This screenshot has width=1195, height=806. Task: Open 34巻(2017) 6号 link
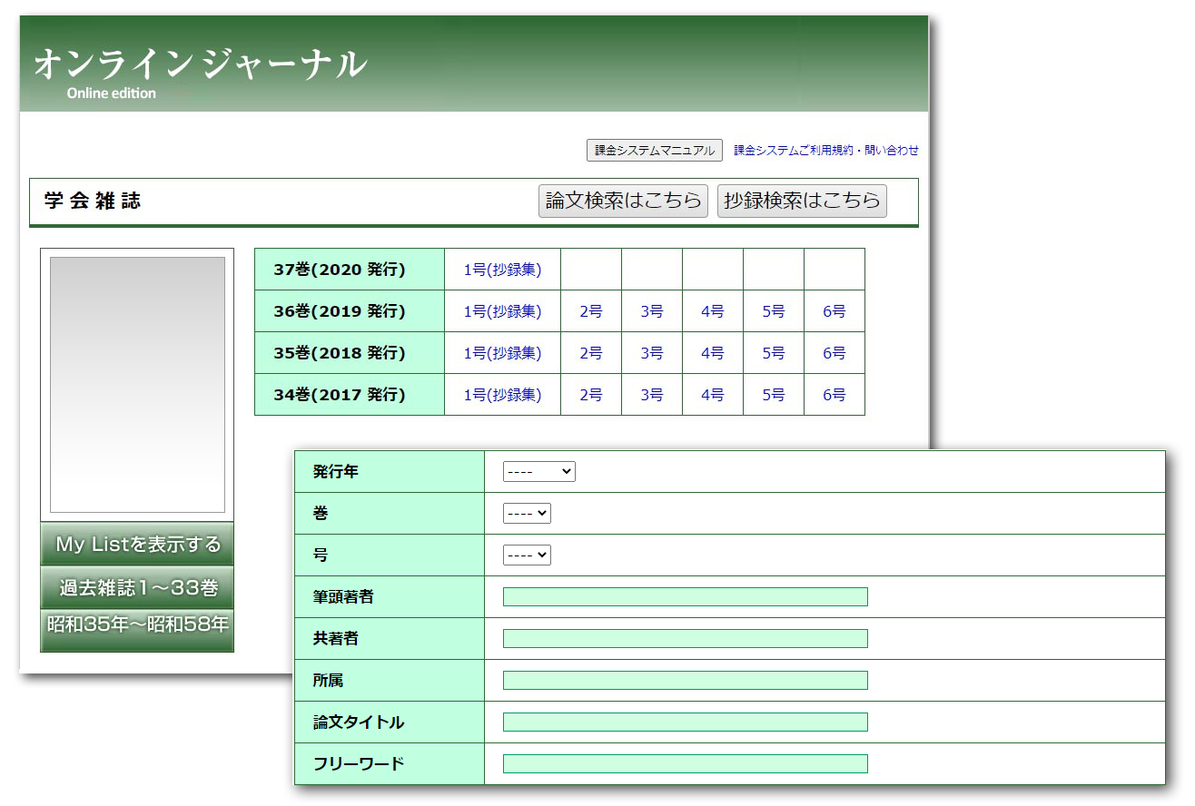point(835,395)
